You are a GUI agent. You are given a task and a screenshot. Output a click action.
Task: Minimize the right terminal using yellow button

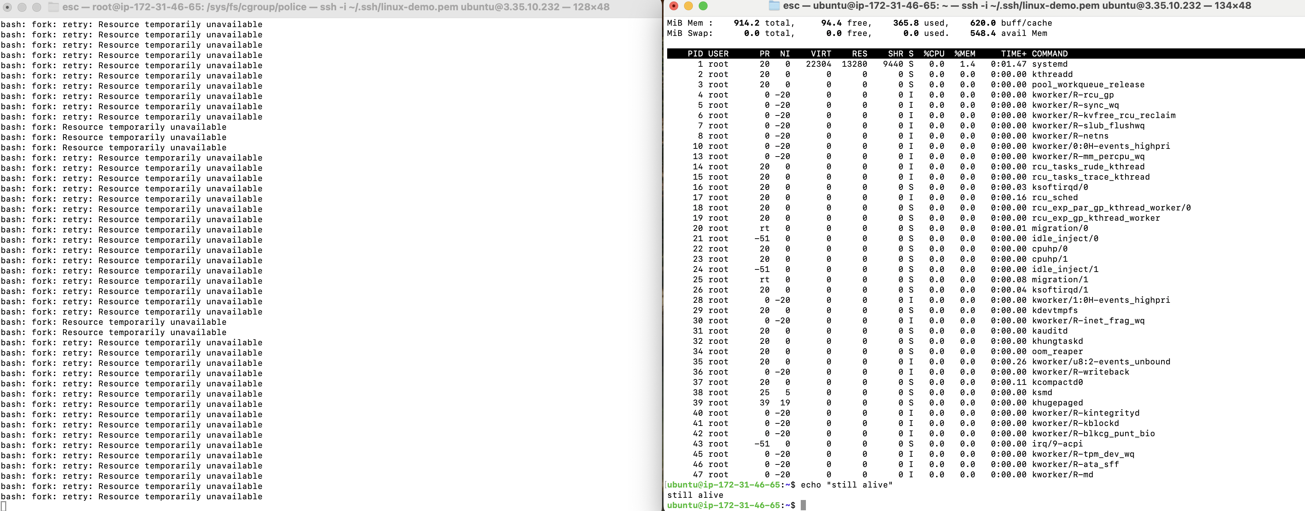point(688,6)
